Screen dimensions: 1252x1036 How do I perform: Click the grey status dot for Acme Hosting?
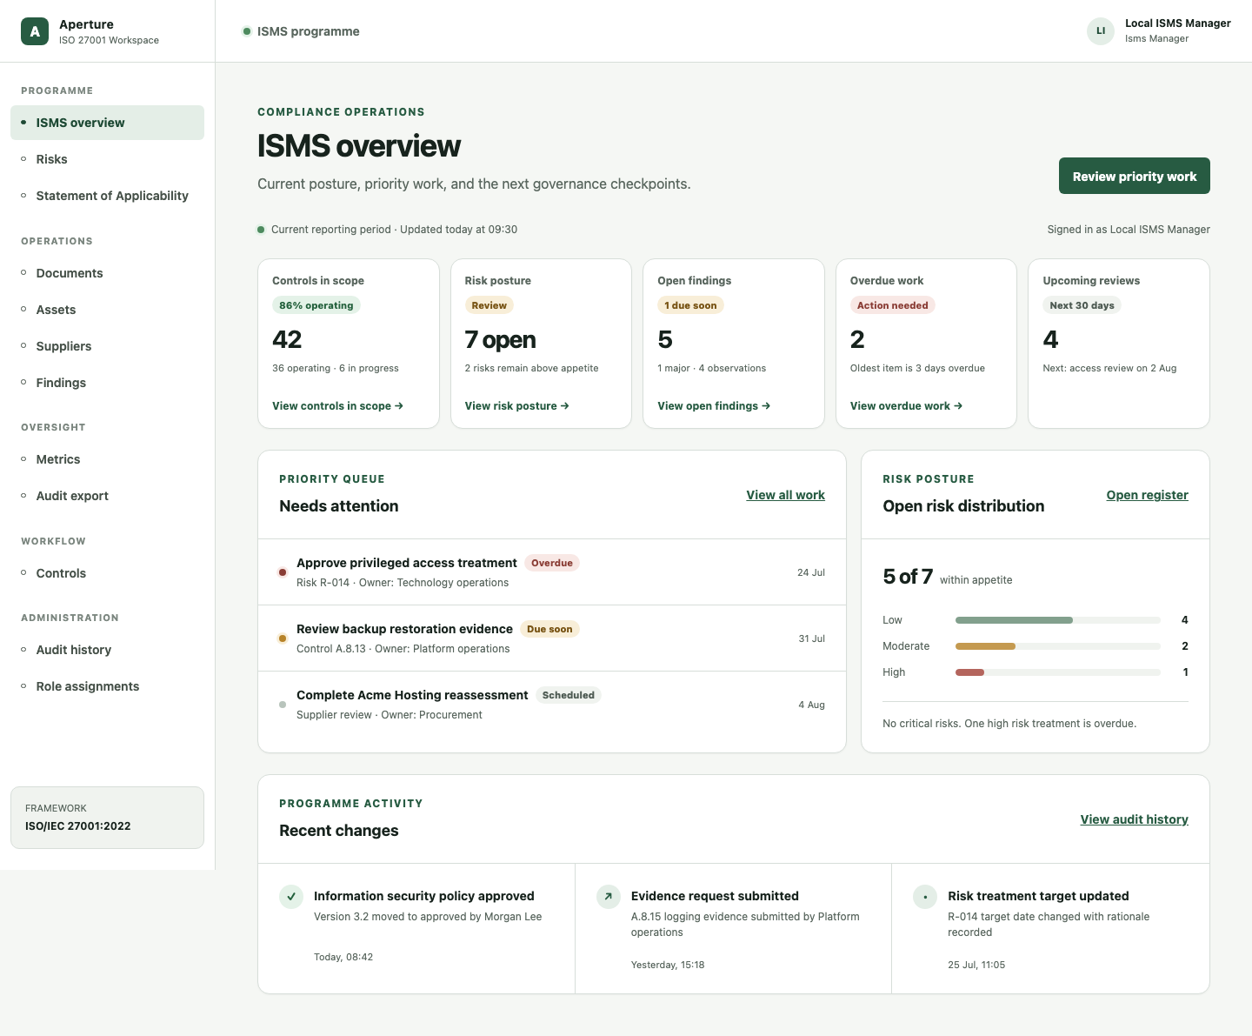(x=283, y=705)
